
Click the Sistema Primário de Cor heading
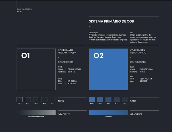112,21
